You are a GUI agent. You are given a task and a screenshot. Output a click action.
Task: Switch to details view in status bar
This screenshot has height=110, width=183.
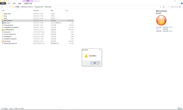click(x=179, y=108)
